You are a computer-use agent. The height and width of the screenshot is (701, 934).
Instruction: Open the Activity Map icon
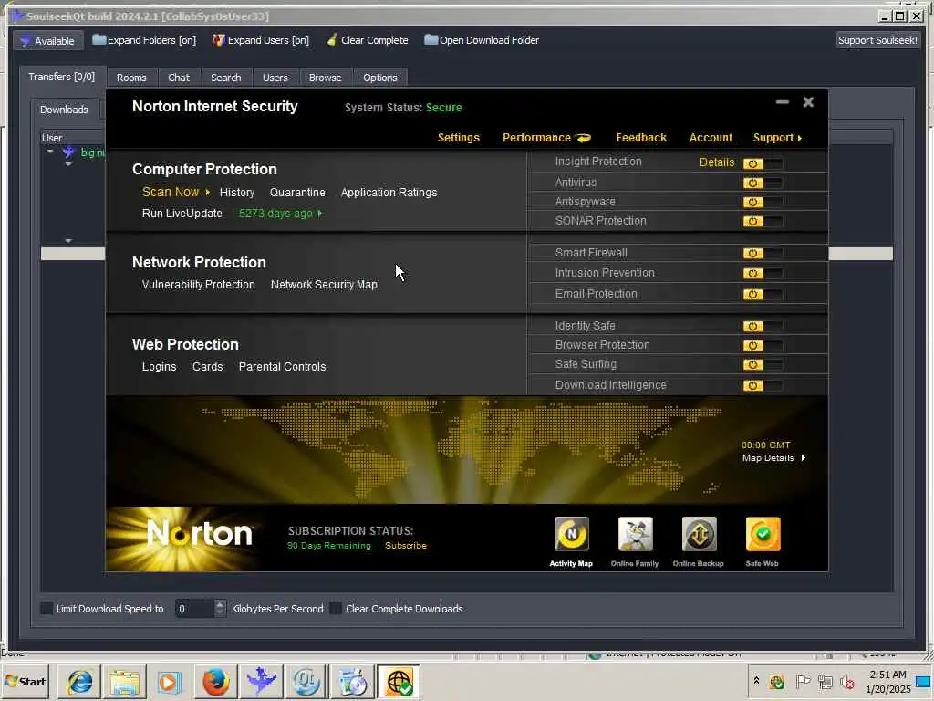pos(571,534)
